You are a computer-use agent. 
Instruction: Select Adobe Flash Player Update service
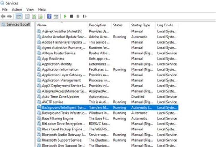pyautogui.click(x=108, y=42)
